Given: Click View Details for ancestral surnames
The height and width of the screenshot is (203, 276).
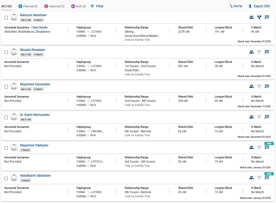Looking at the screenshot, I should 40,27.
